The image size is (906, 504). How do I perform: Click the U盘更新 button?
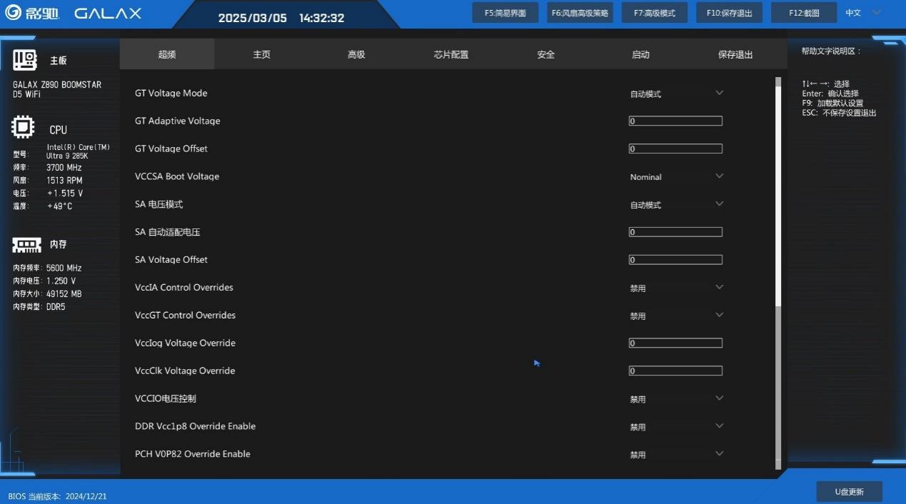pos(849,492)
